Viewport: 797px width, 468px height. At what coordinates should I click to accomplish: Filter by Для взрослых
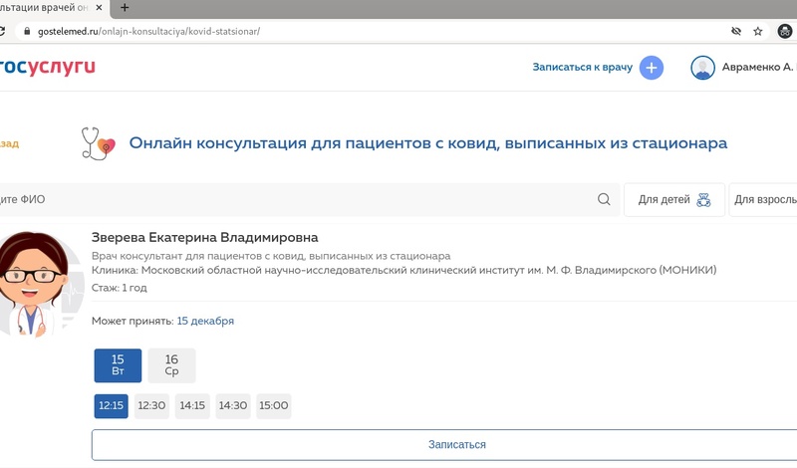click(x=763, y=200)
